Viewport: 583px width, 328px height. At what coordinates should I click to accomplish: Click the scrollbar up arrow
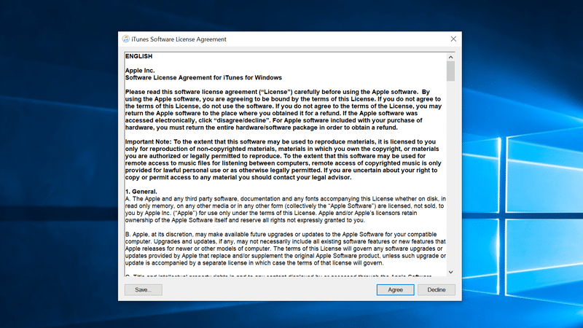tap(450, 57)
